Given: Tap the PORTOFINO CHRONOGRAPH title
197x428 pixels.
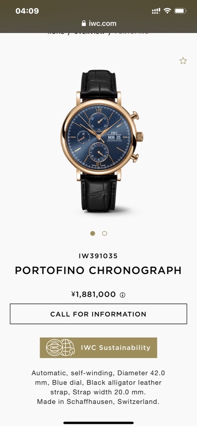Looking at the screenshot, I should (98, 270).
